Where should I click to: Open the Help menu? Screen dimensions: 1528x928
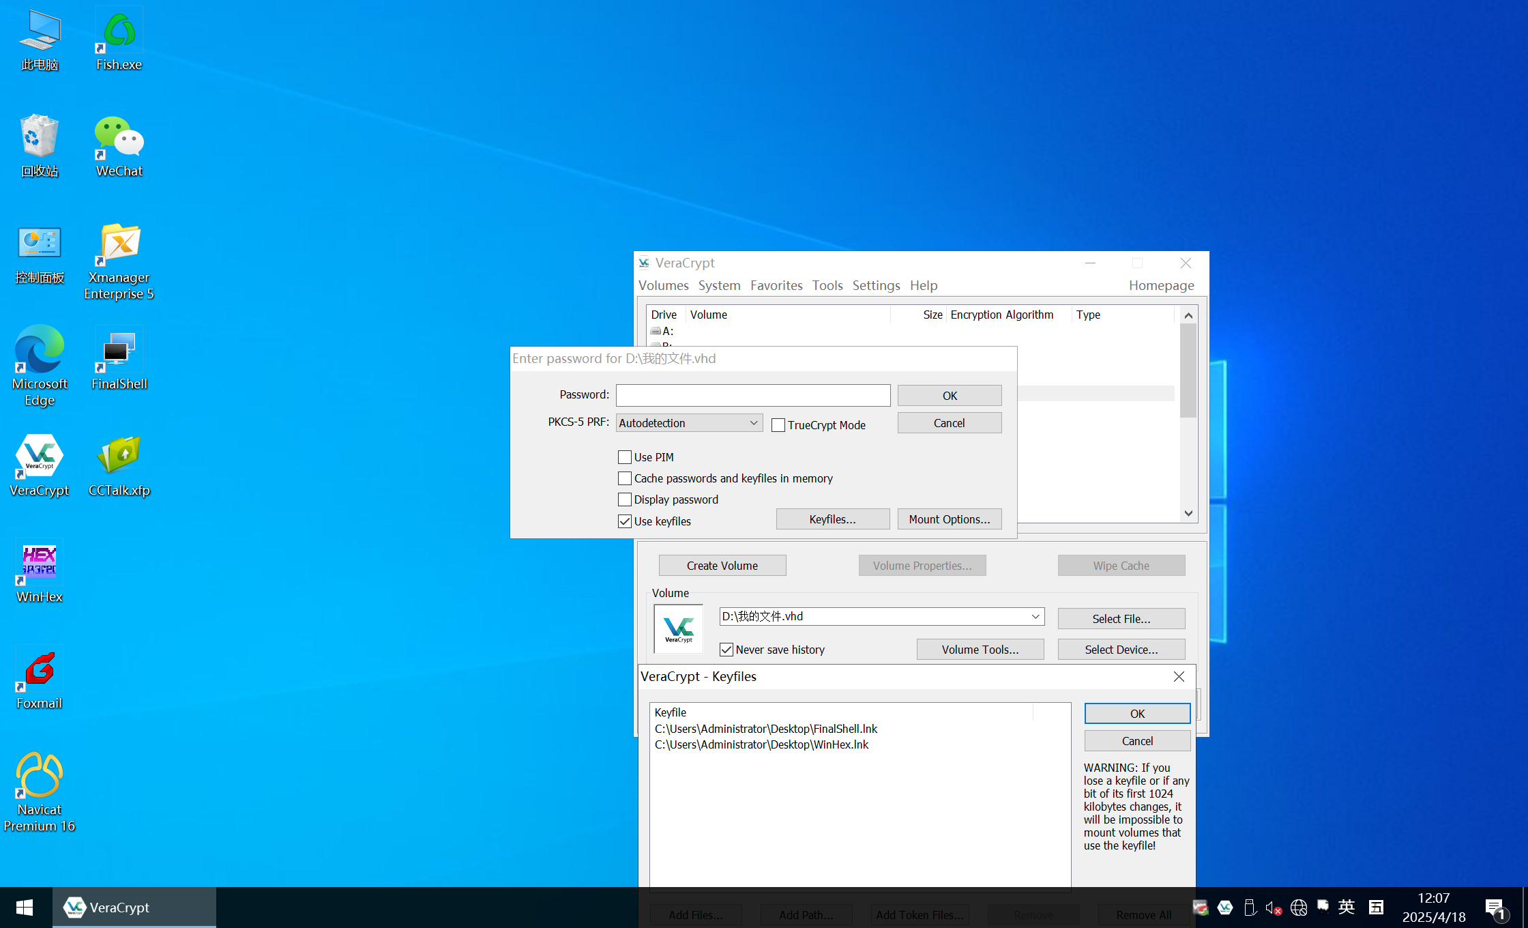tap(924, 285)
